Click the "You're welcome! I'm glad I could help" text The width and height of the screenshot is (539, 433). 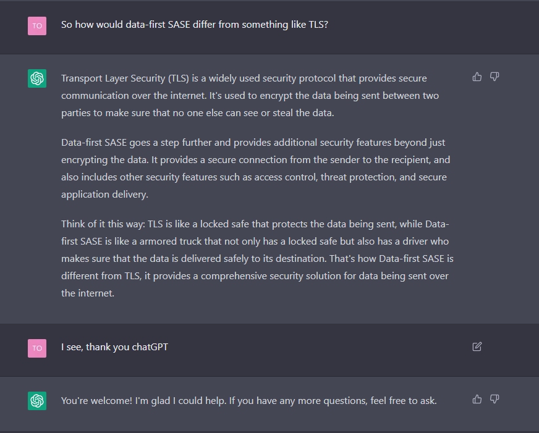coord(248,401)
